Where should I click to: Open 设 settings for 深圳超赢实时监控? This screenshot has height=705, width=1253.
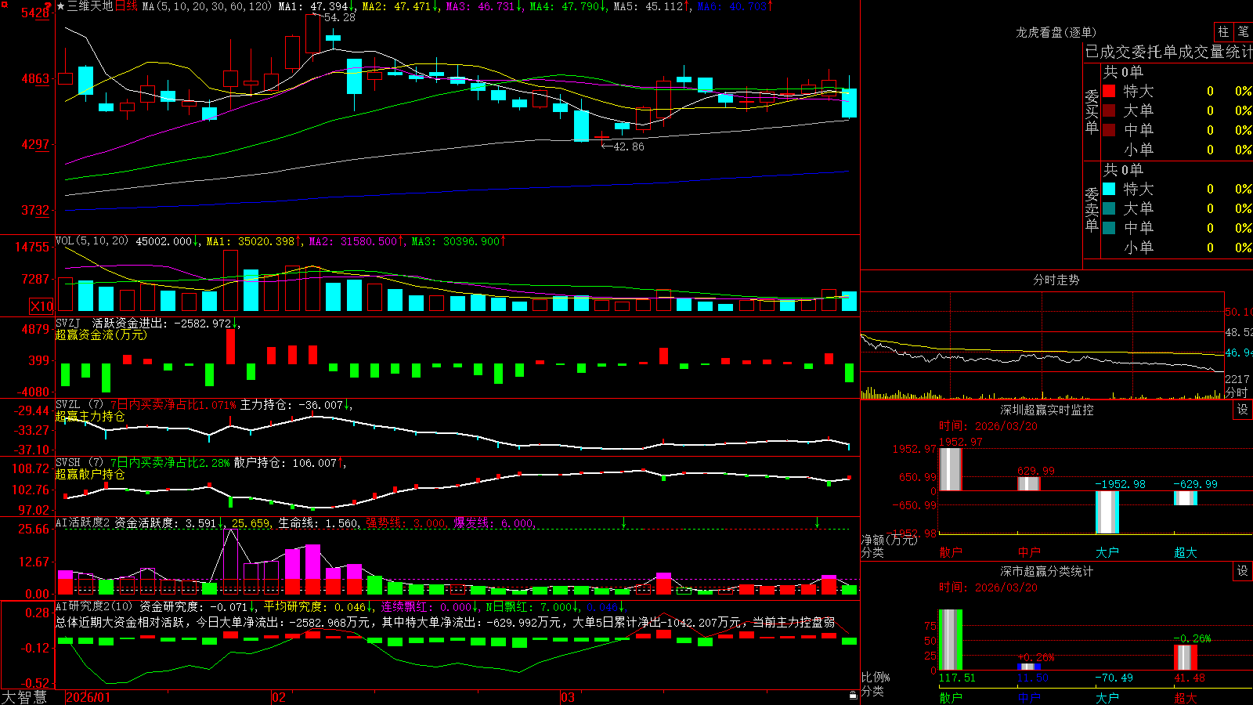[x=1243, y=410]
